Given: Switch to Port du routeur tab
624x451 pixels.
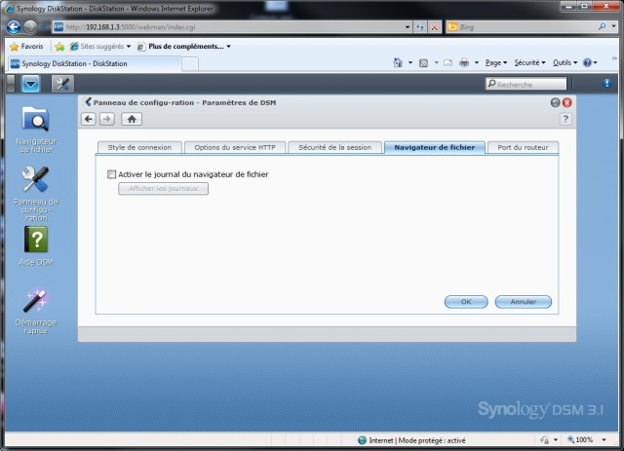Looking at the screenshot, I should pyautogui.click(x=523, y=147).
